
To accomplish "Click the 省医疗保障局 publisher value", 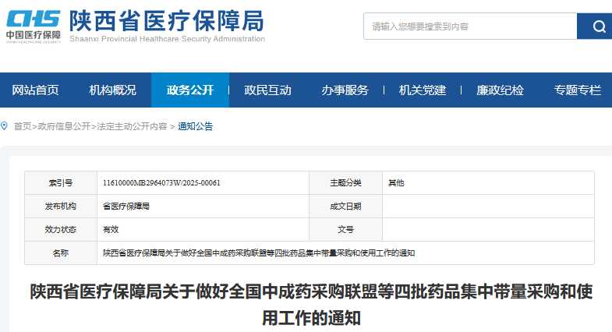I will (126, 206).
